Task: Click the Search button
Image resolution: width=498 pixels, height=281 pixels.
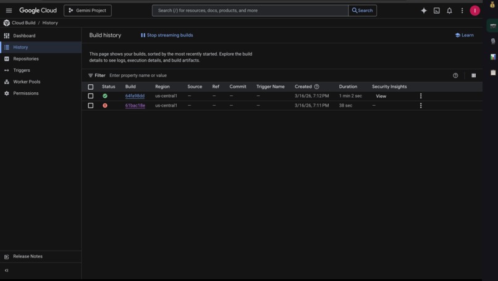Action: point(363,11)
